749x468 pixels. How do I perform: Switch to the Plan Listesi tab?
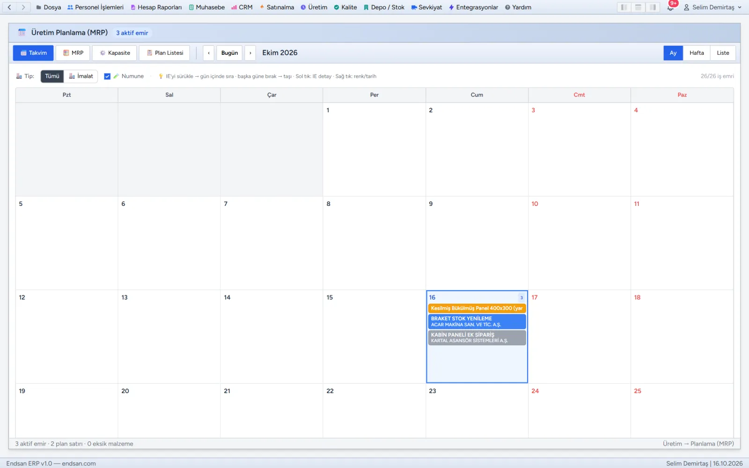[165, 53]
